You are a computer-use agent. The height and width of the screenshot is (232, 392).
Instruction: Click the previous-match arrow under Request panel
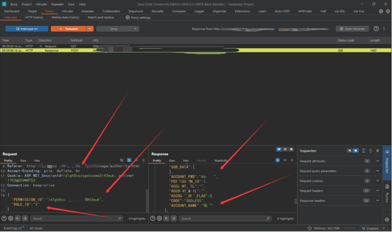pos(17,218)
